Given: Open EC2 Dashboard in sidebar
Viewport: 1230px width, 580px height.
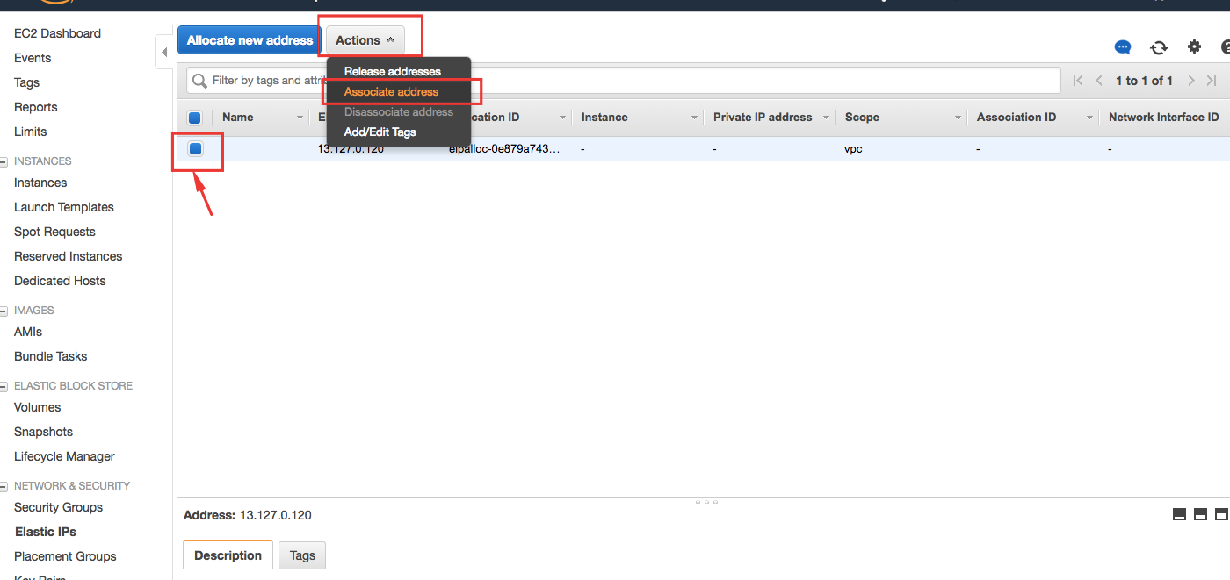Looking at the screenshot, I should pos(57,33).
